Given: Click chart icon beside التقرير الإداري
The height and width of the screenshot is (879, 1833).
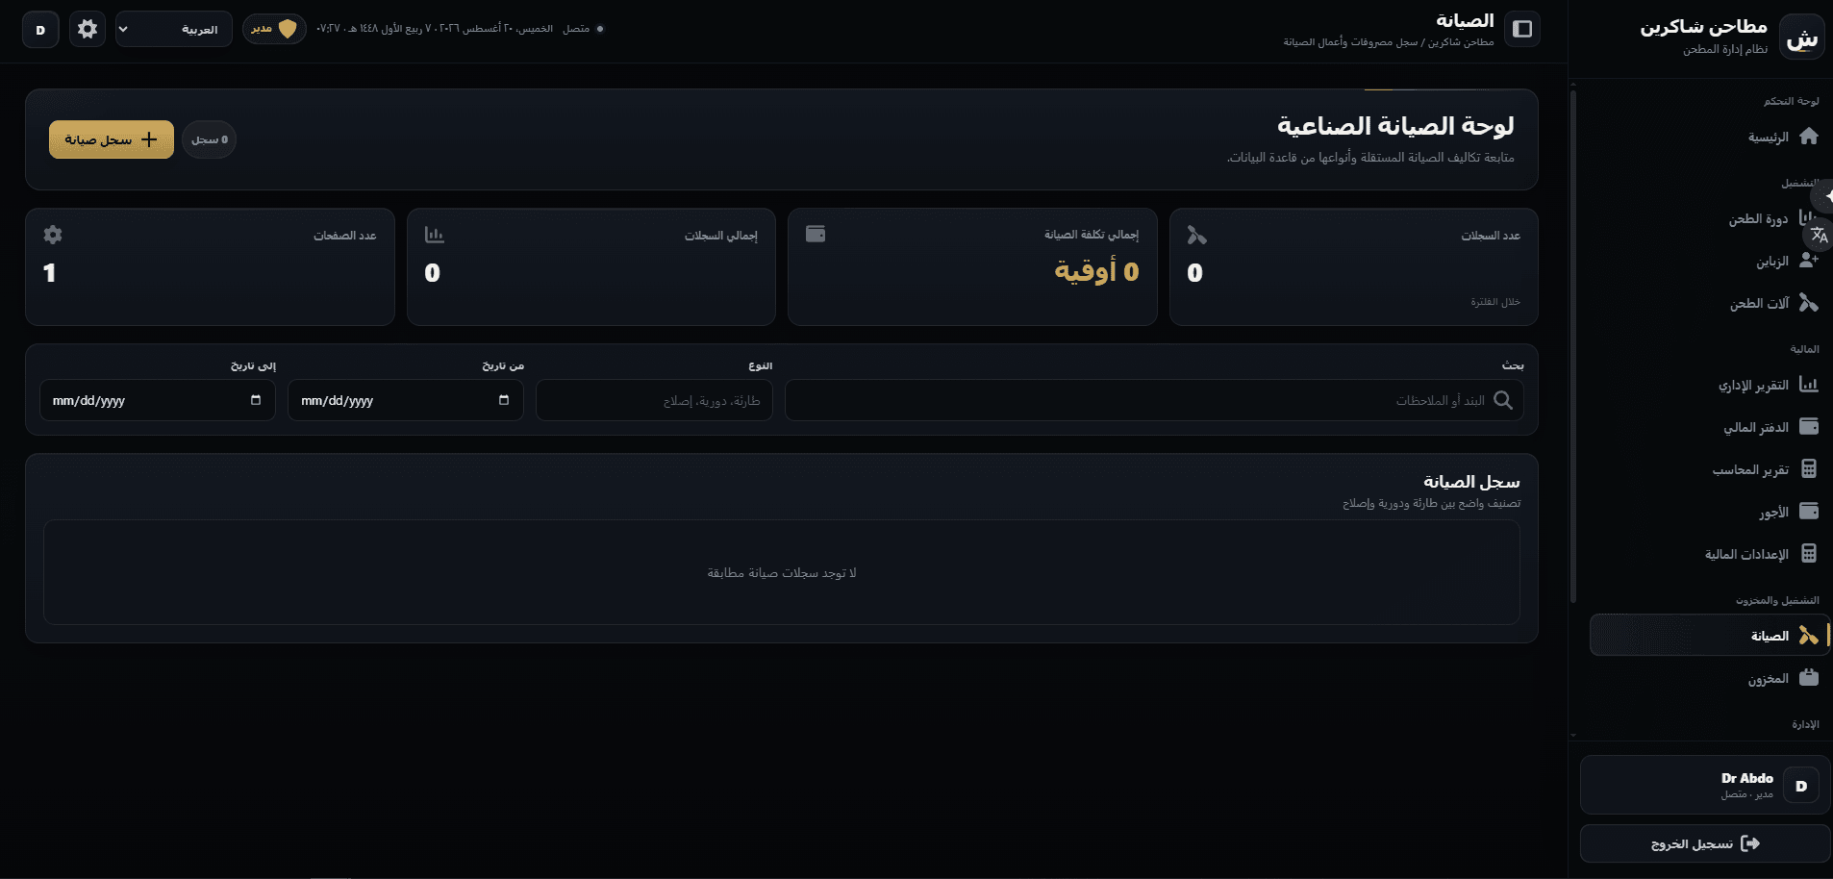Looking at the screenshot, I should pos(1808,385).
